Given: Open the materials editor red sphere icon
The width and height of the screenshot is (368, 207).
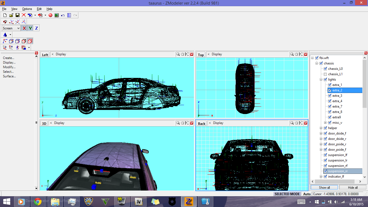Looking at the screenshot, I should (x=50, y=15).
